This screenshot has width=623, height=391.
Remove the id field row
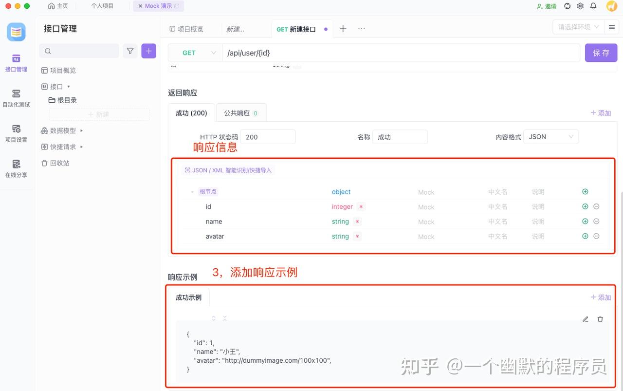pyautogui.click(x=596, y=206)
